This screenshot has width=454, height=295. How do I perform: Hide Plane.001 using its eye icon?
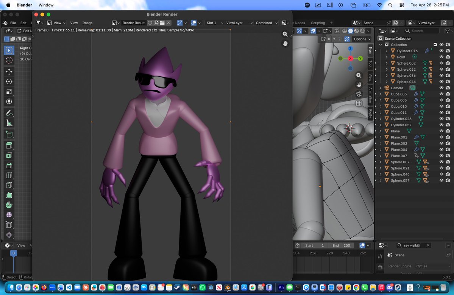pos(441,137)
